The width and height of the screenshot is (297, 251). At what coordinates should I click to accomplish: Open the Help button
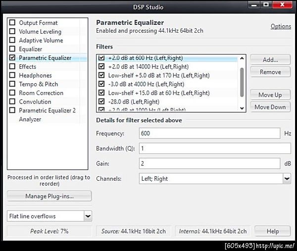click(273, 231)
